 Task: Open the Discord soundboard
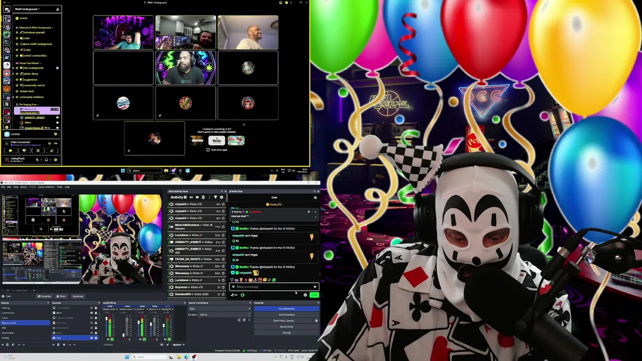(52, 150)
